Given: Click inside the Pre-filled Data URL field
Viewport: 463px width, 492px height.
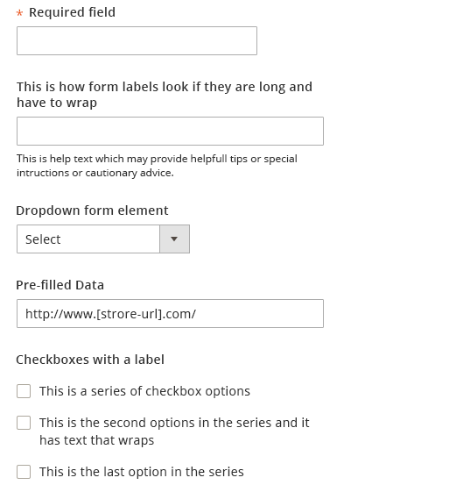Looking at the screenshot, I should pyautogui.click(x=170, y=313).
